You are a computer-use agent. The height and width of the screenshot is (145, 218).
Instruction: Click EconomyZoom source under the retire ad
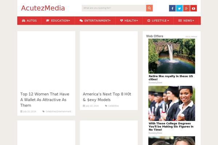click(155, 83)
